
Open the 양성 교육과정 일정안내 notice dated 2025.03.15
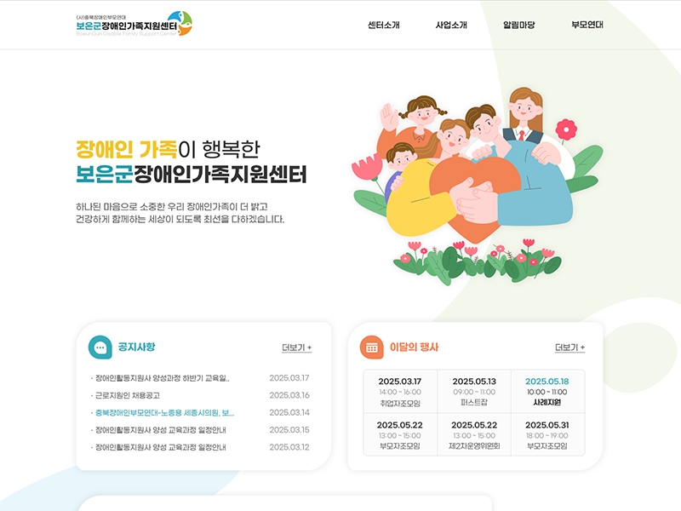(160, 430)
